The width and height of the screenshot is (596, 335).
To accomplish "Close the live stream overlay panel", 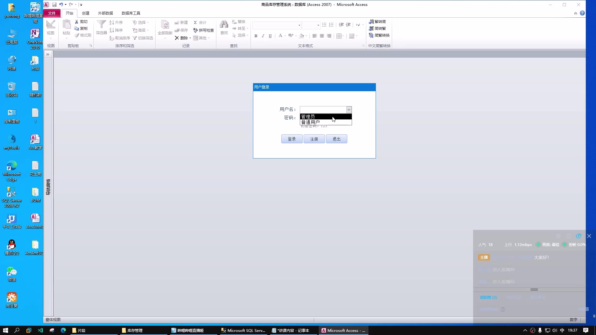I will click(x=589, y=236).
